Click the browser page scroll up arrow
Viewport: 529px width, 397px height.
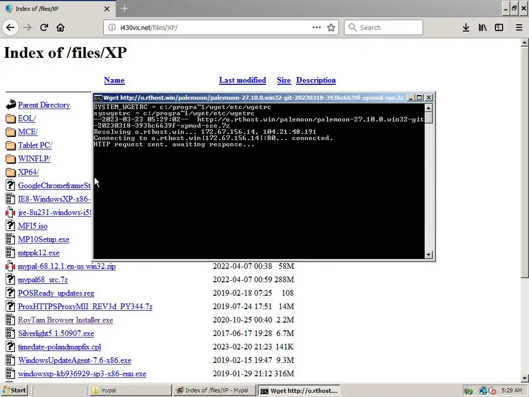[524, 42]
